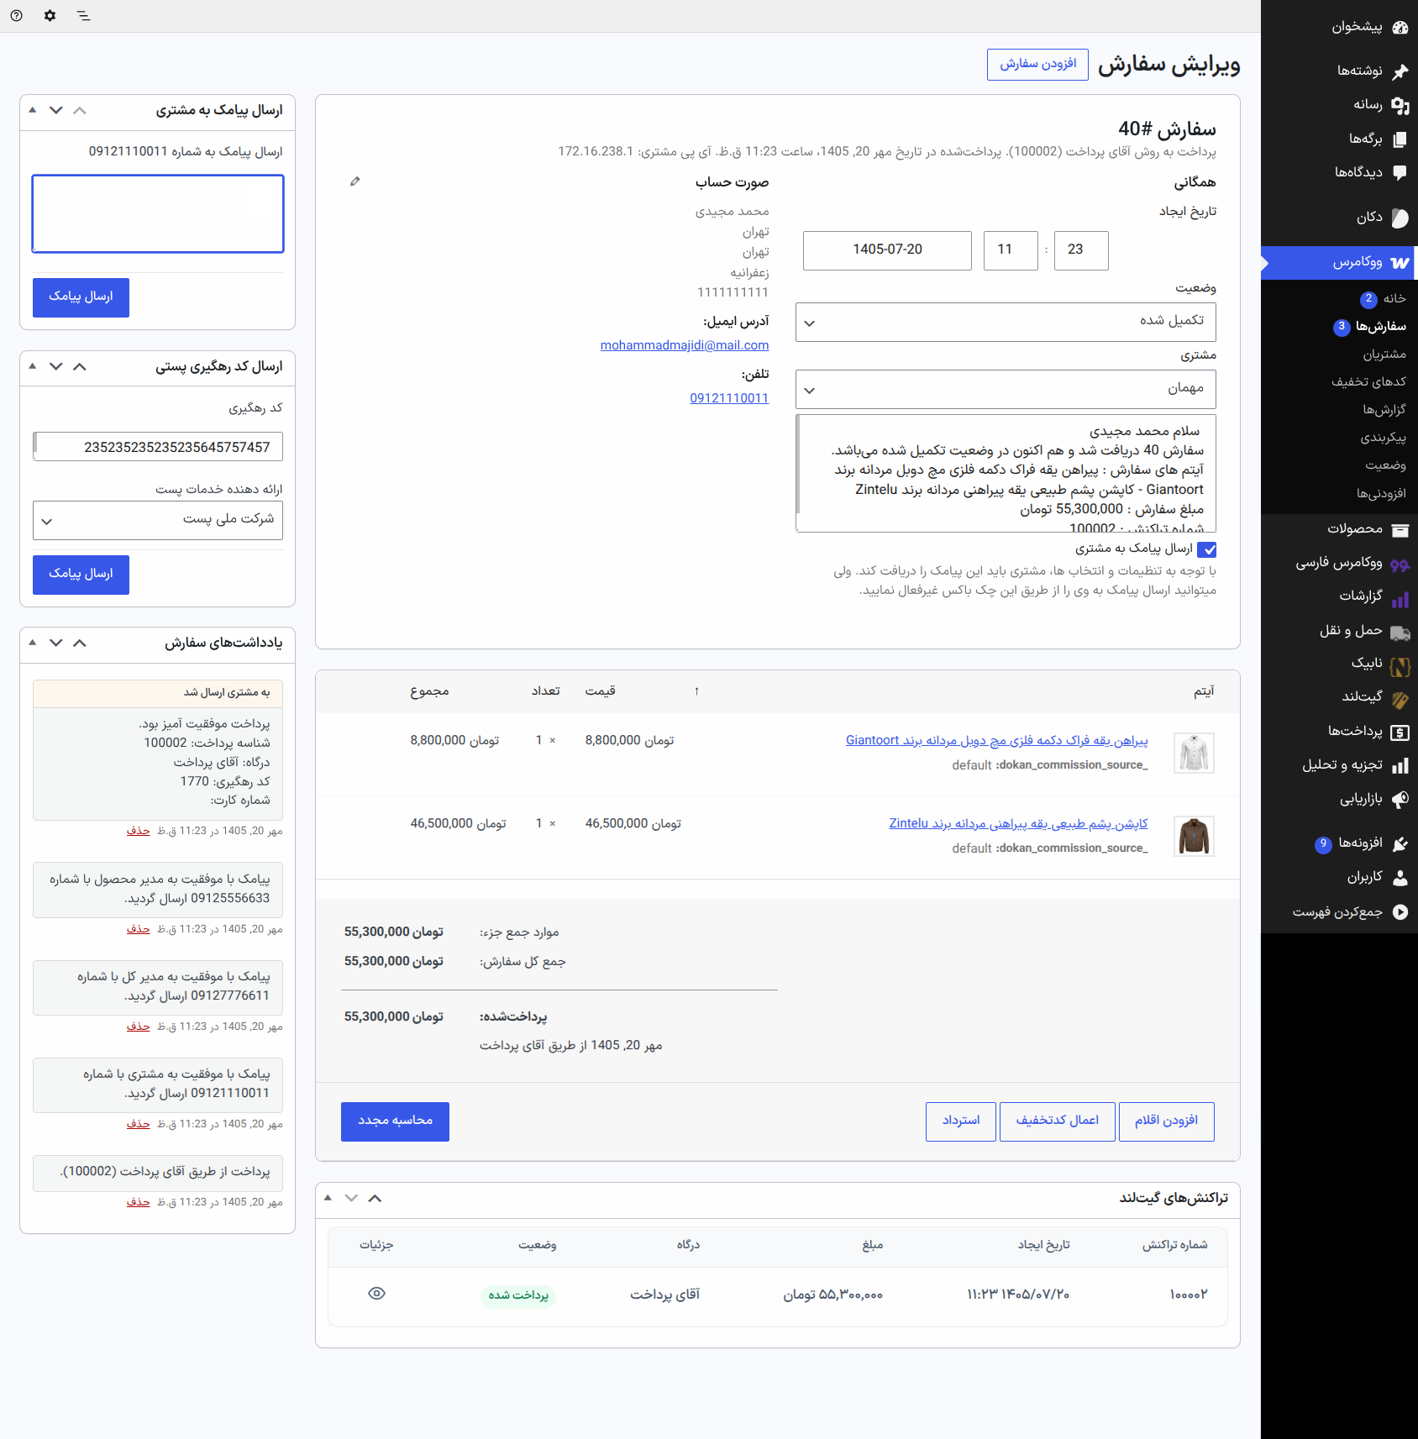The image size is (1418, 1439).
Task: Collapse the یادداشت‌های سفارش panel
Action: click(32, 643)
